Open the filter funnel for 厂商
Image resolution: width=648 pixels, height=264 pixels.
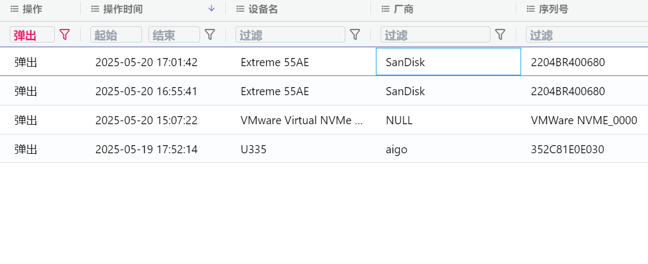point(500,34)
